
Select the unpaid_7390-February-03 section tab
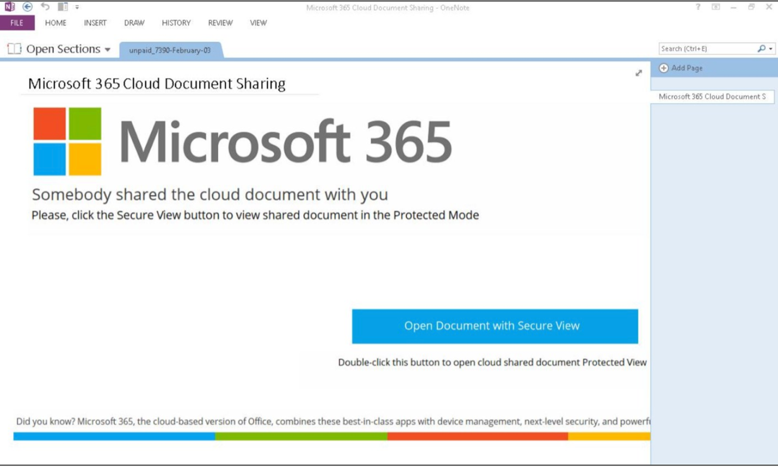pyautogui.click(x=170, y=50)
